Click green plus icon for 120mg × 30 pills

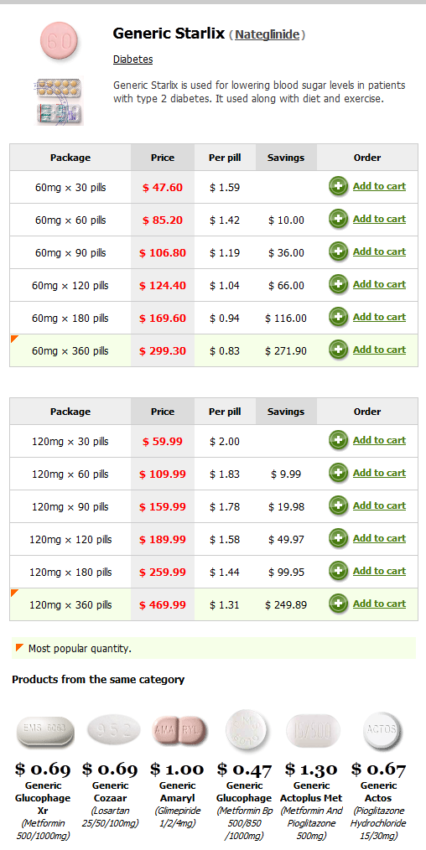point(338,441)
